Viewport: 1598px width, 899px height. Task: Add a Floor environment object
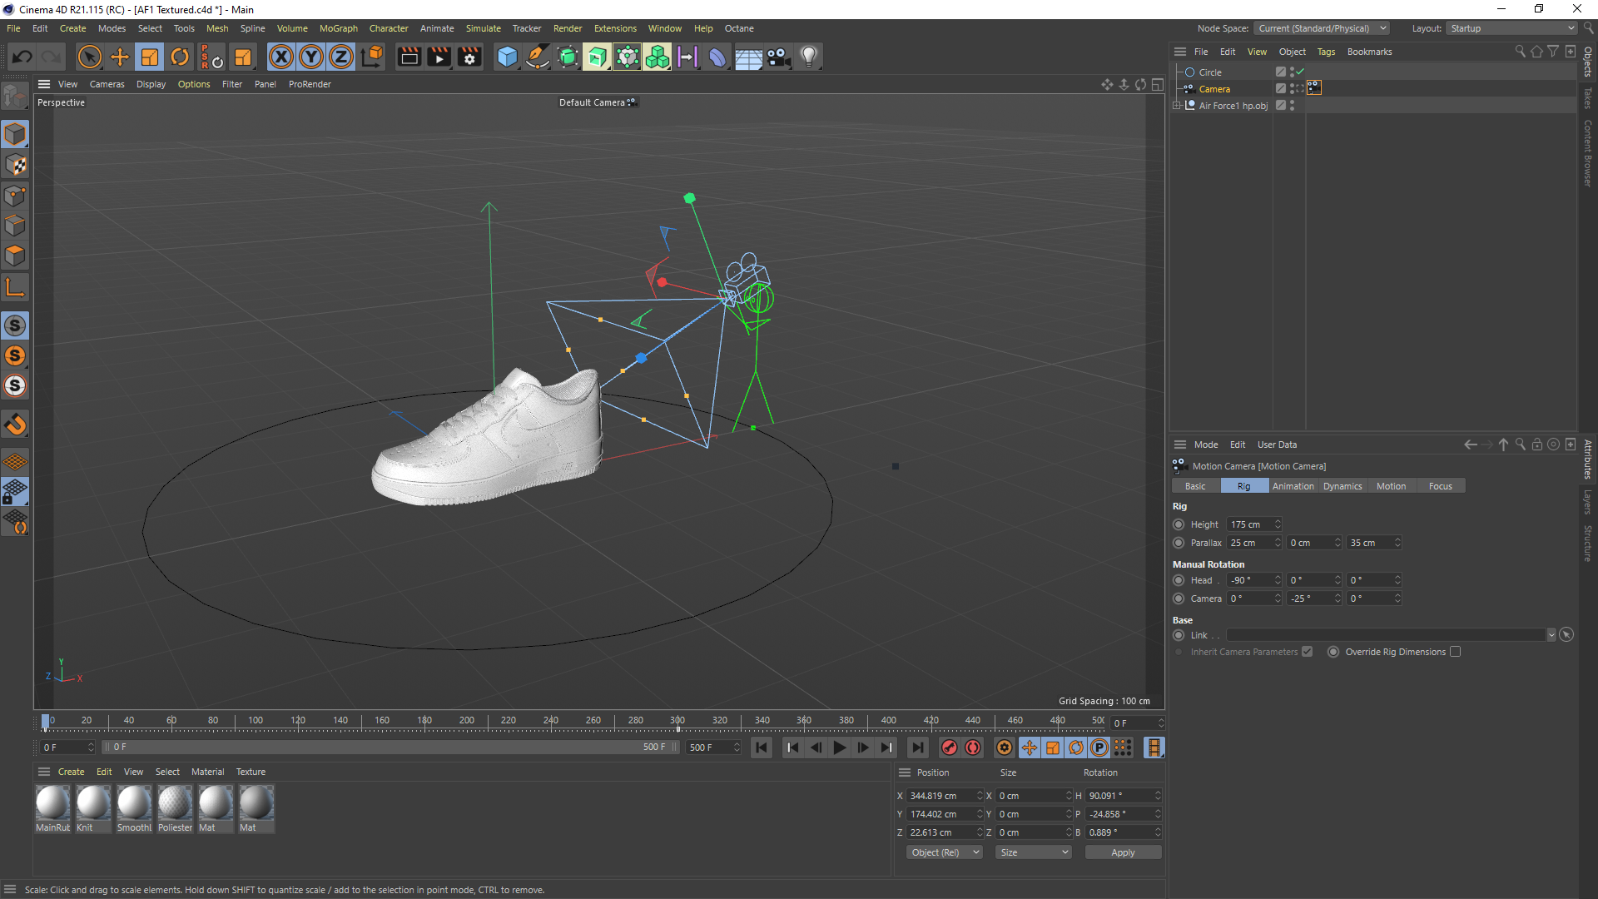(x=747, y=57)
